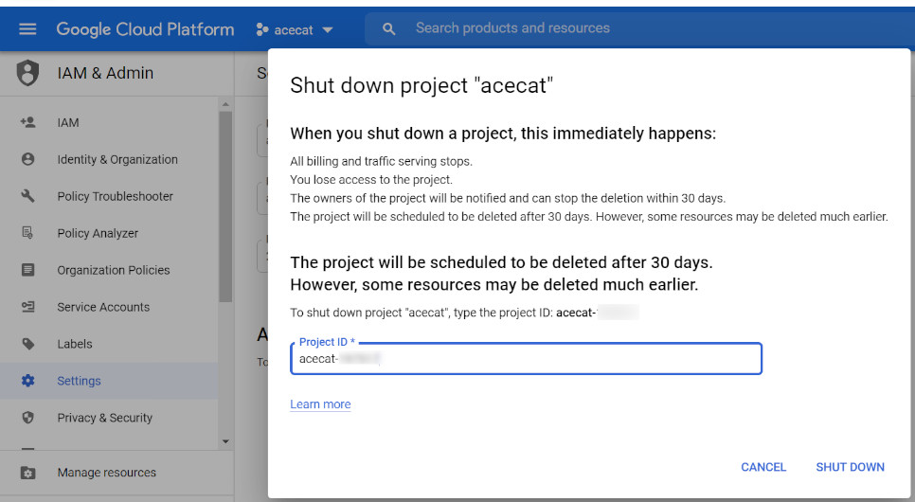Click the Organization Policies list icon

(x=27, y=270)
